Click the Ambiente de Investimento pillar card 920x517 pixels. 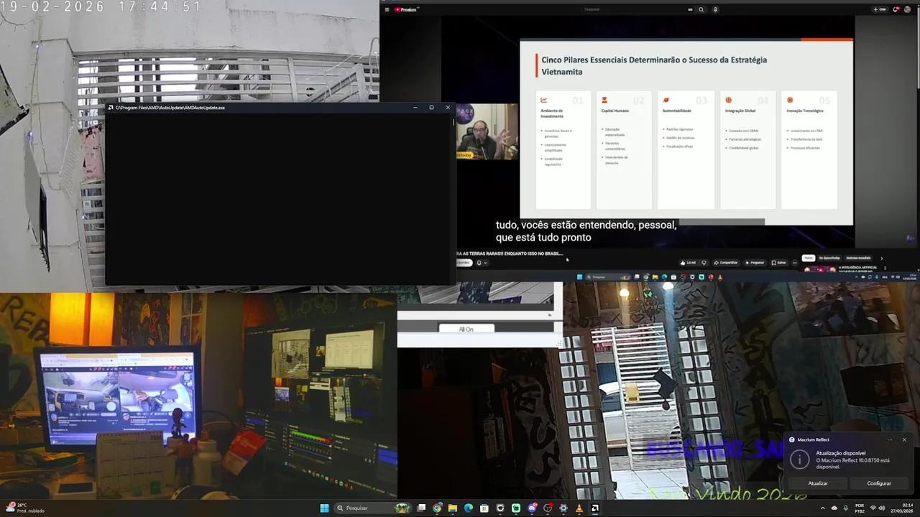pyautogui.click(x=563, y=149)
